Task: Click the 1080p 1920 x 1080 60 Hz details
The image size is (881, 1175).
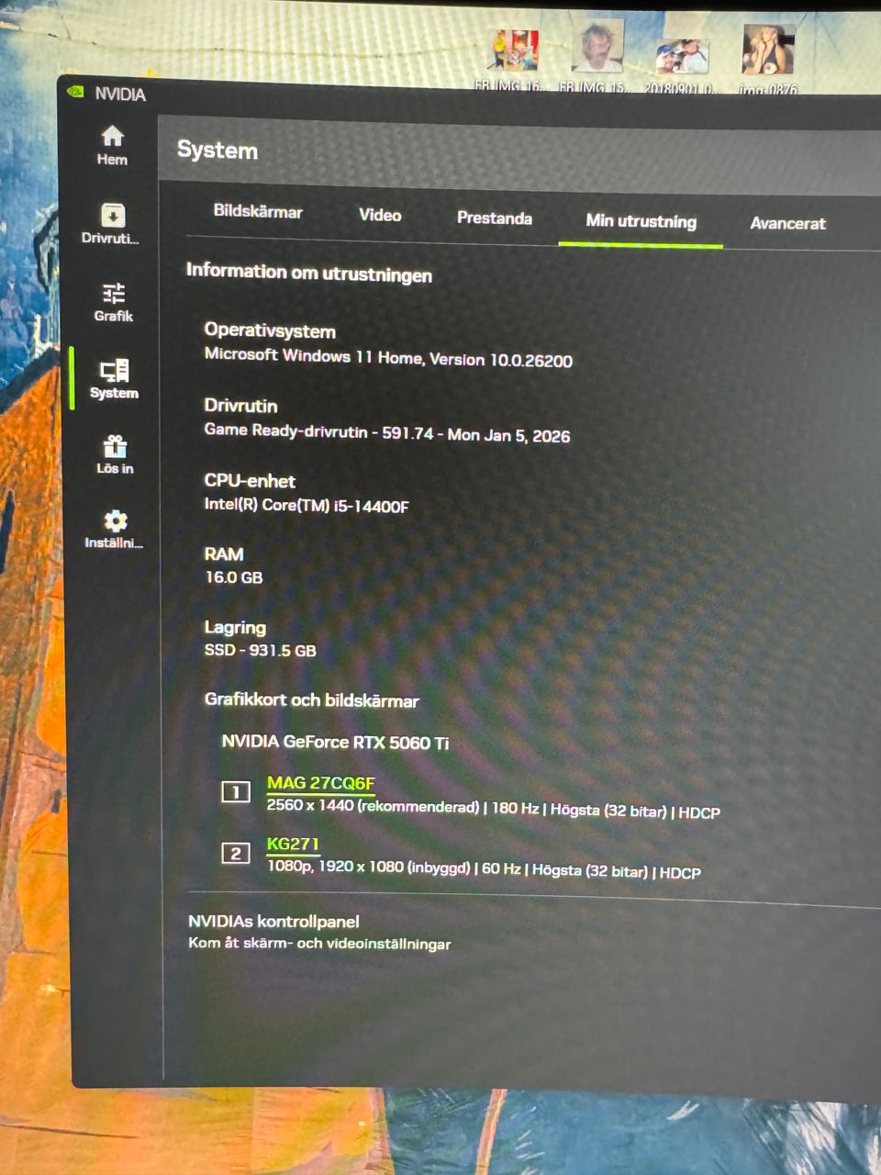Action: click(484, 868)
